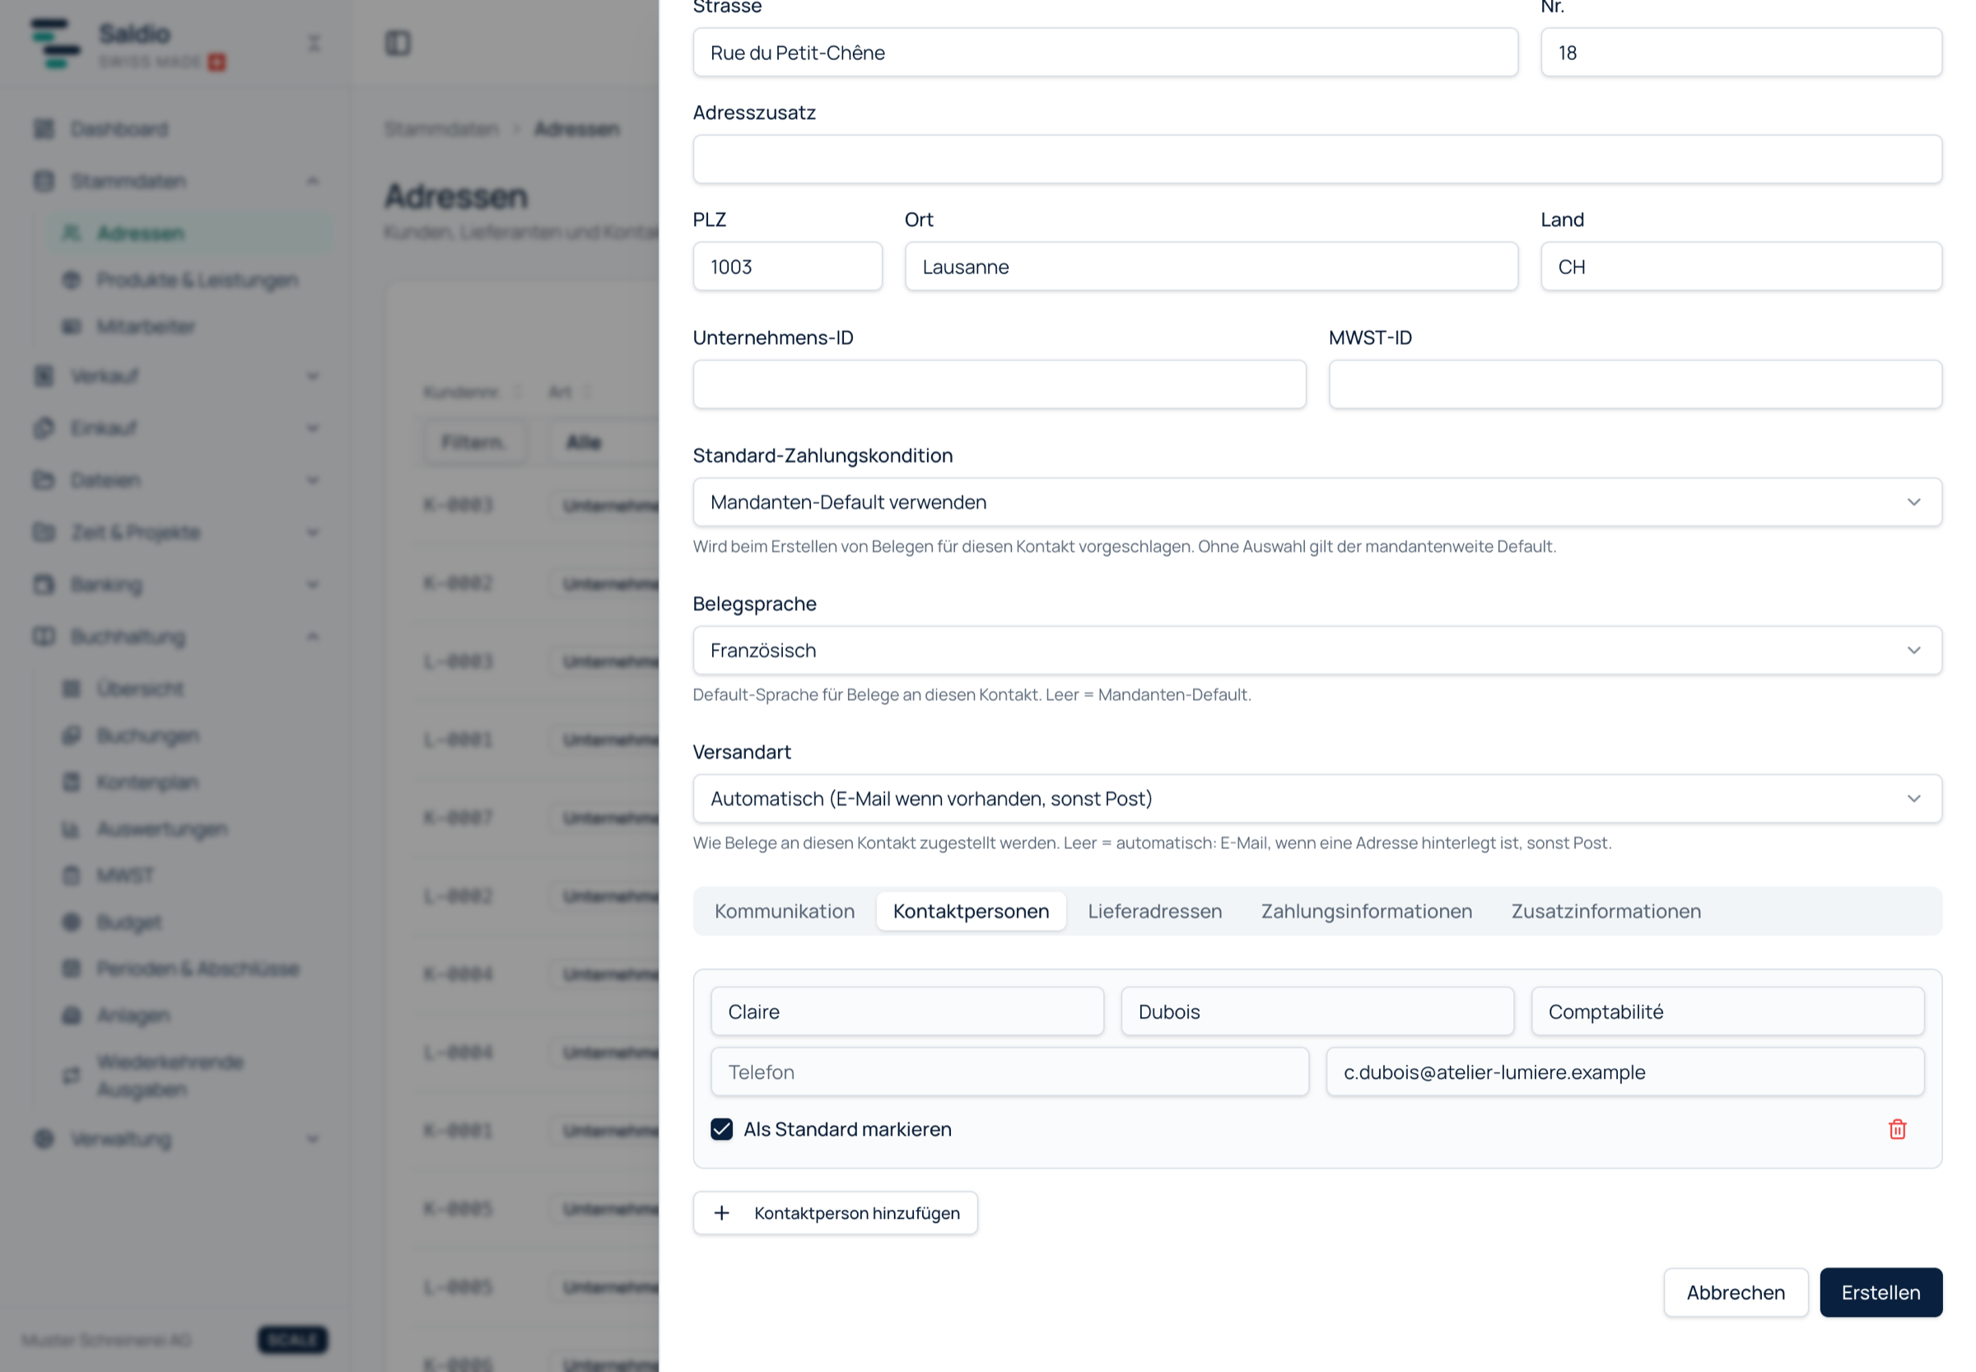Click the email field c.dubois@atelier-lumiere.example
1976x1372 pixels.
(x=1624, y=1072)
